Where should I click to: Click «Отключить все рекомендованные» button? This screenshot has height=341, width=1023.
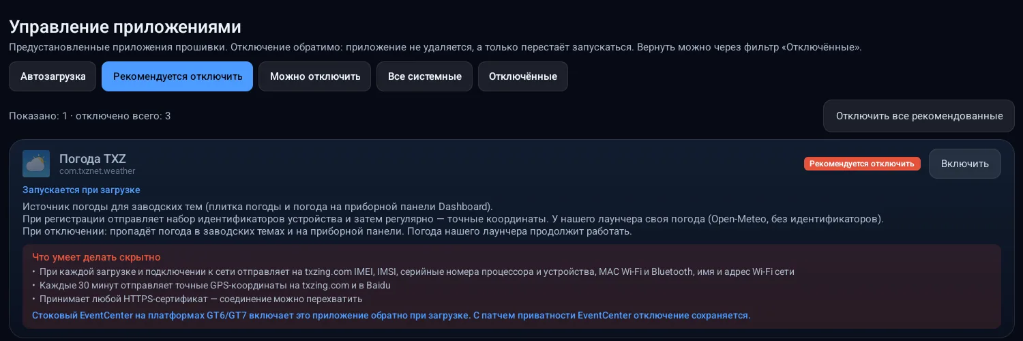(919, 116)
